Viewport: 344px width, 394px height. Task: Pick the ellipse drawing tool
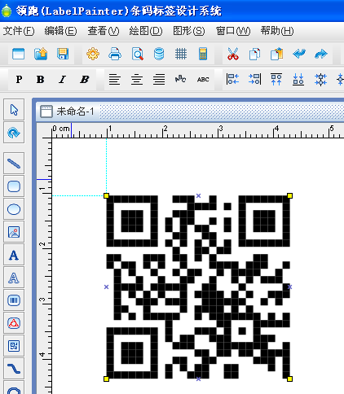(14, 209)
